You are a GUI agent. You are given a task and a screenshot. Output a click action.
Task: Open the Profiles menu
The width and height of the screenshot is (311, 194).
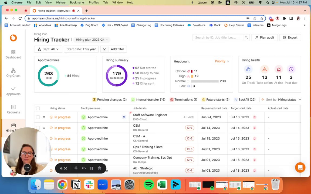pos(94,2)
